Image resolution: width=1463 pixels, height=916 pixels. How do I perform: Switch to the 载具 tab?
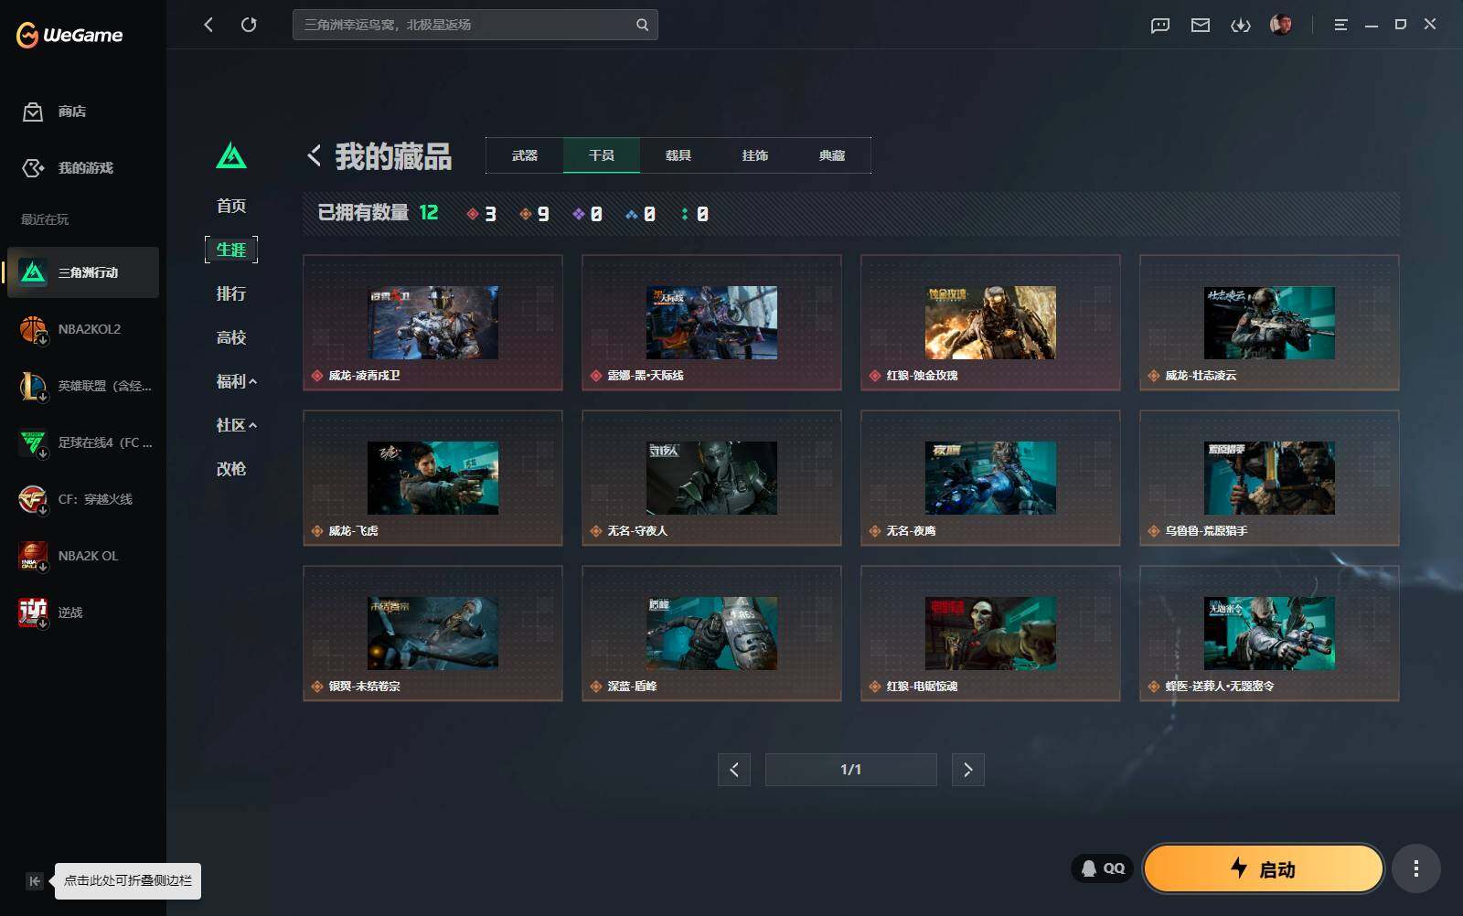pos(678,155)
